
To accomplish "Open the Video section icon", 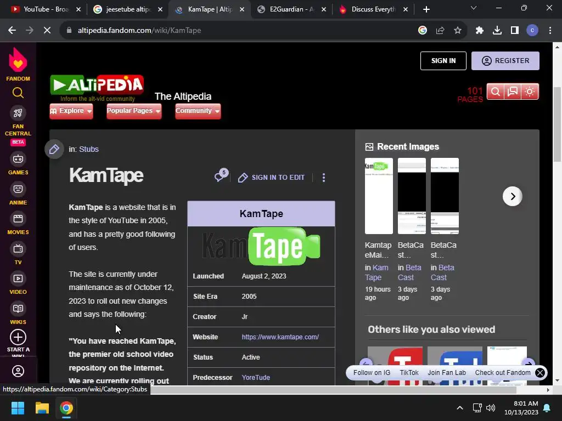I will (x=18, y=278).
